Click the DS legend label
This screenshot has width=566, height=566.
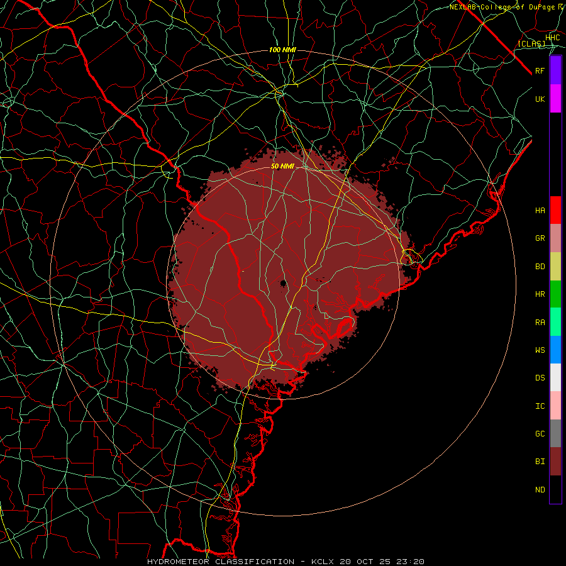click(x=540, y=378)
